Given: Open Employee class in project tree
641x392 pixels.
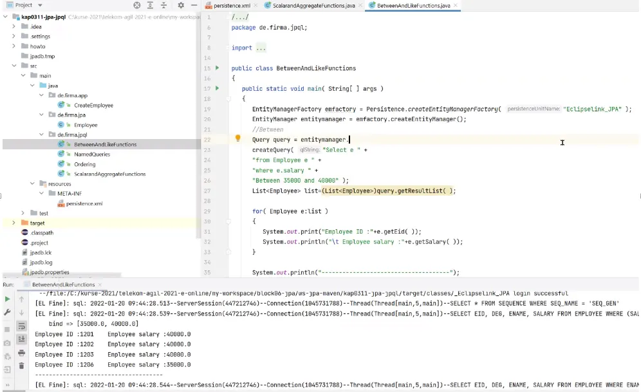Looking at the screenshot, I should (x=86, y=125).
